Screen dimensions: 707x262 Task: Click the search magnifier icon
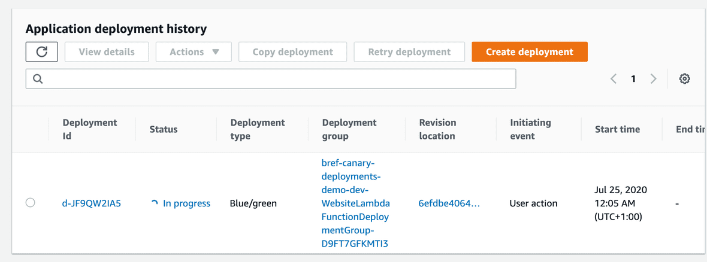click(x=38, y=79)
